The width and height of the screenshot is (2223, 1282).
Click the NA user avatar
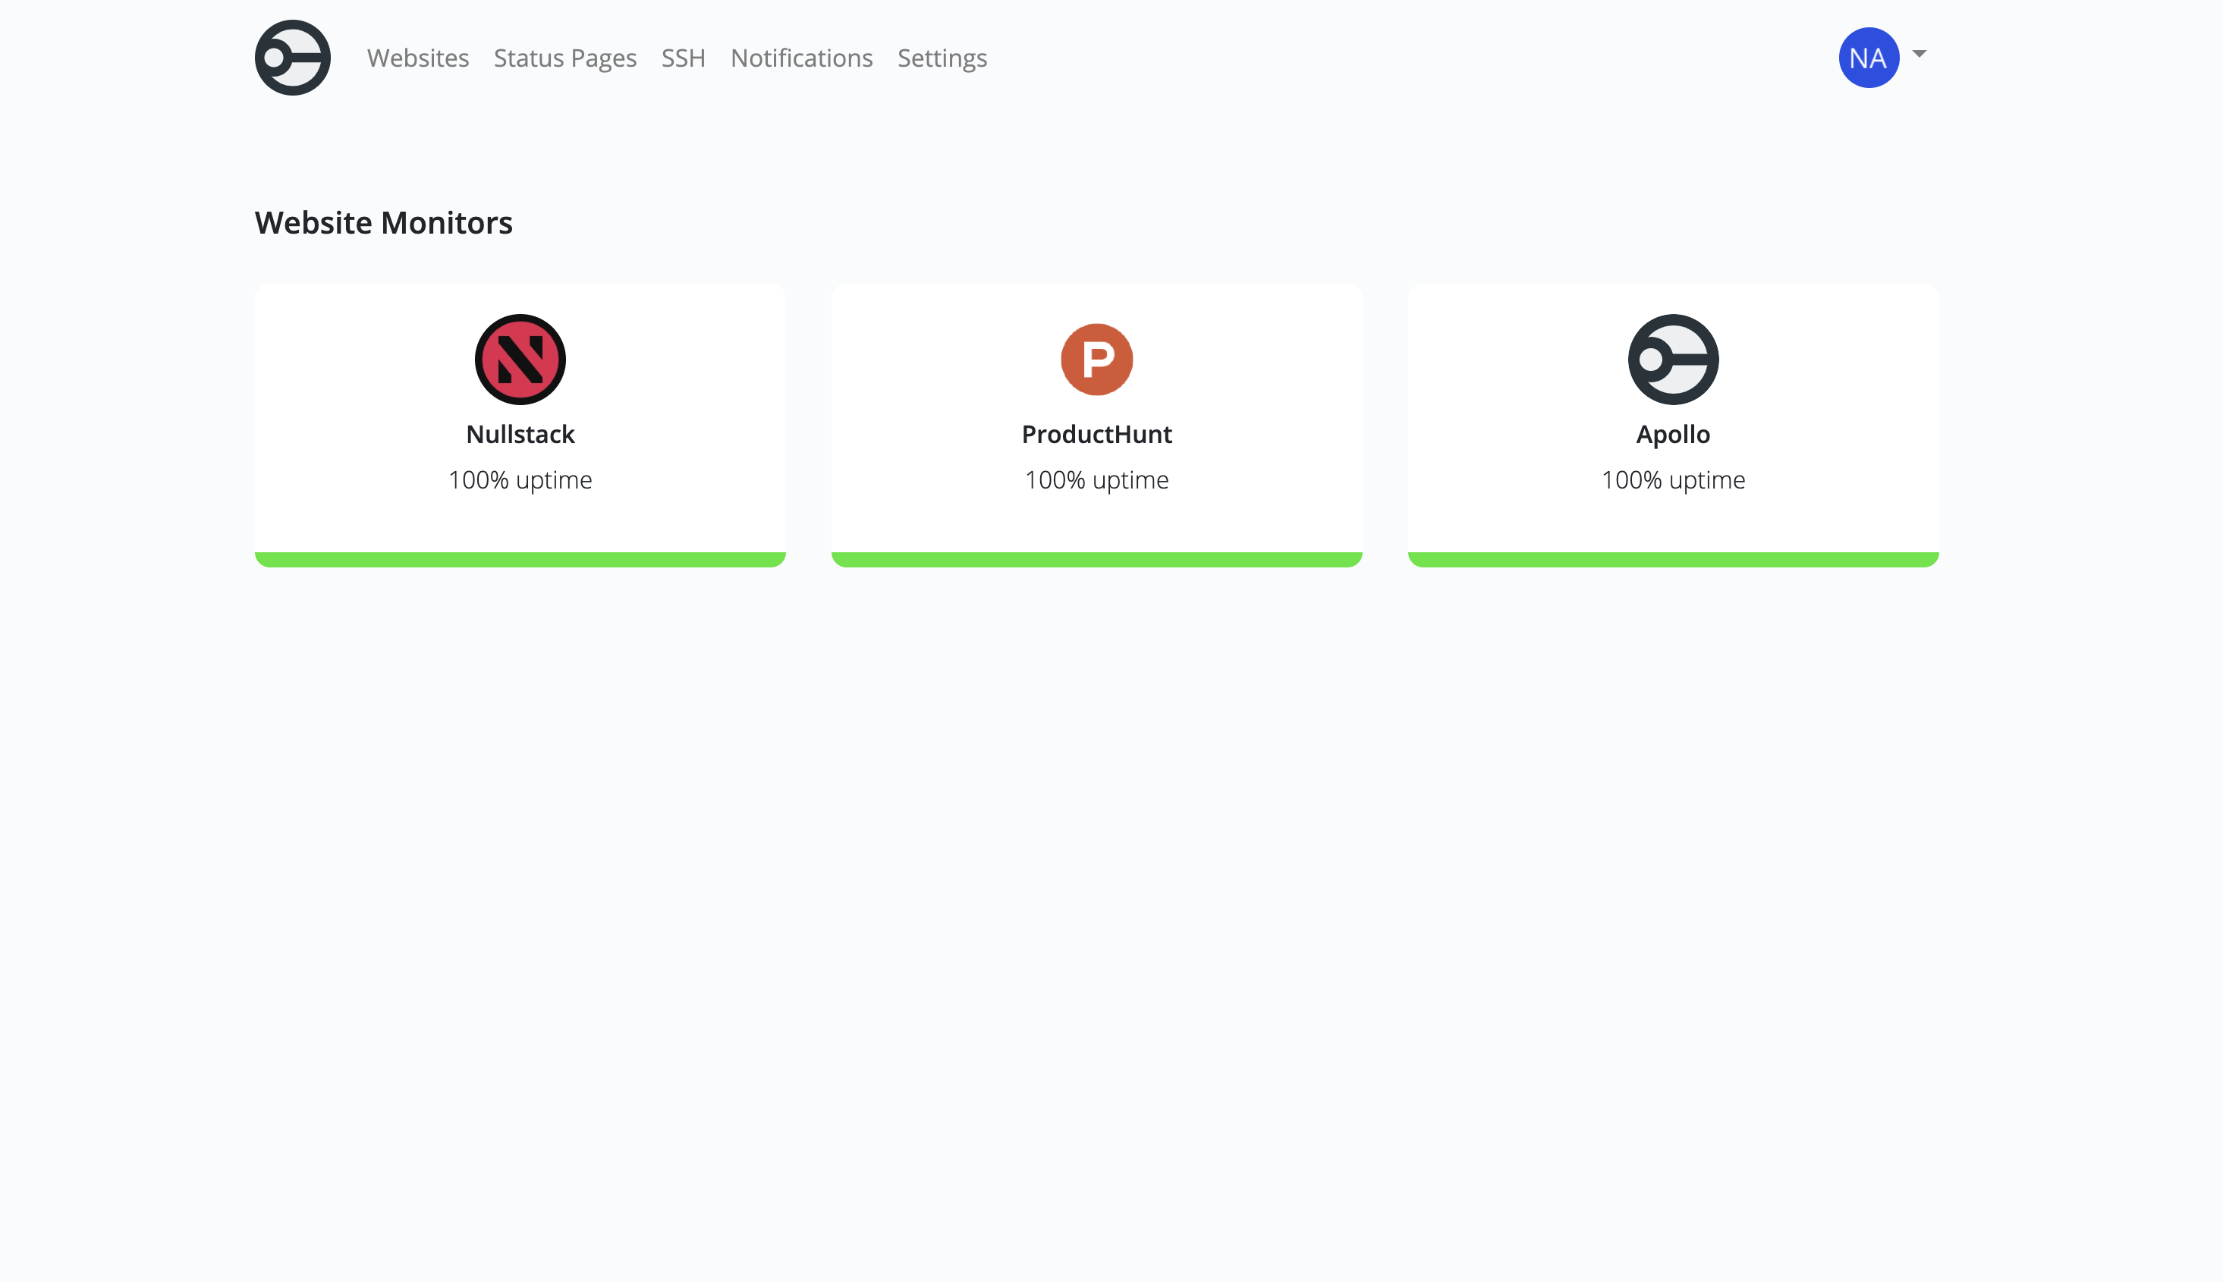point(1868,57)
